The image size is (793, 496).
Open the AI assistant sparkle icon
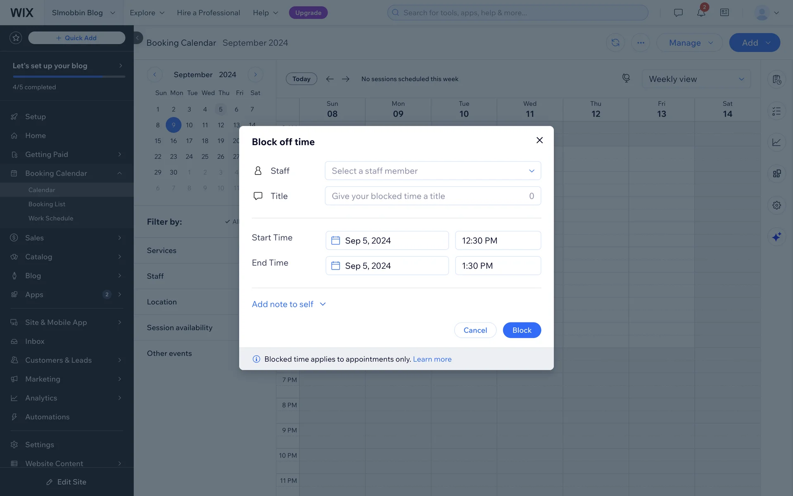tap(776, 237)
